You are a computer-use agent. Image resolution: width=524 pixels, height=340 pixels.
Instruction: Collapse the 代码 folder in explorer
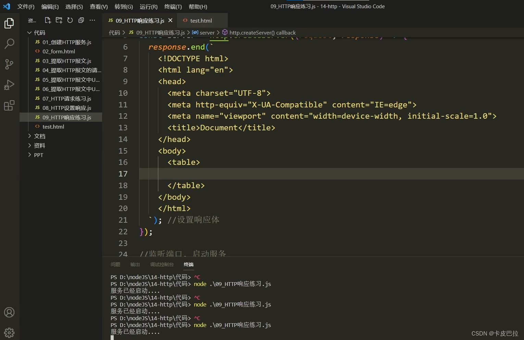(61, 32)
